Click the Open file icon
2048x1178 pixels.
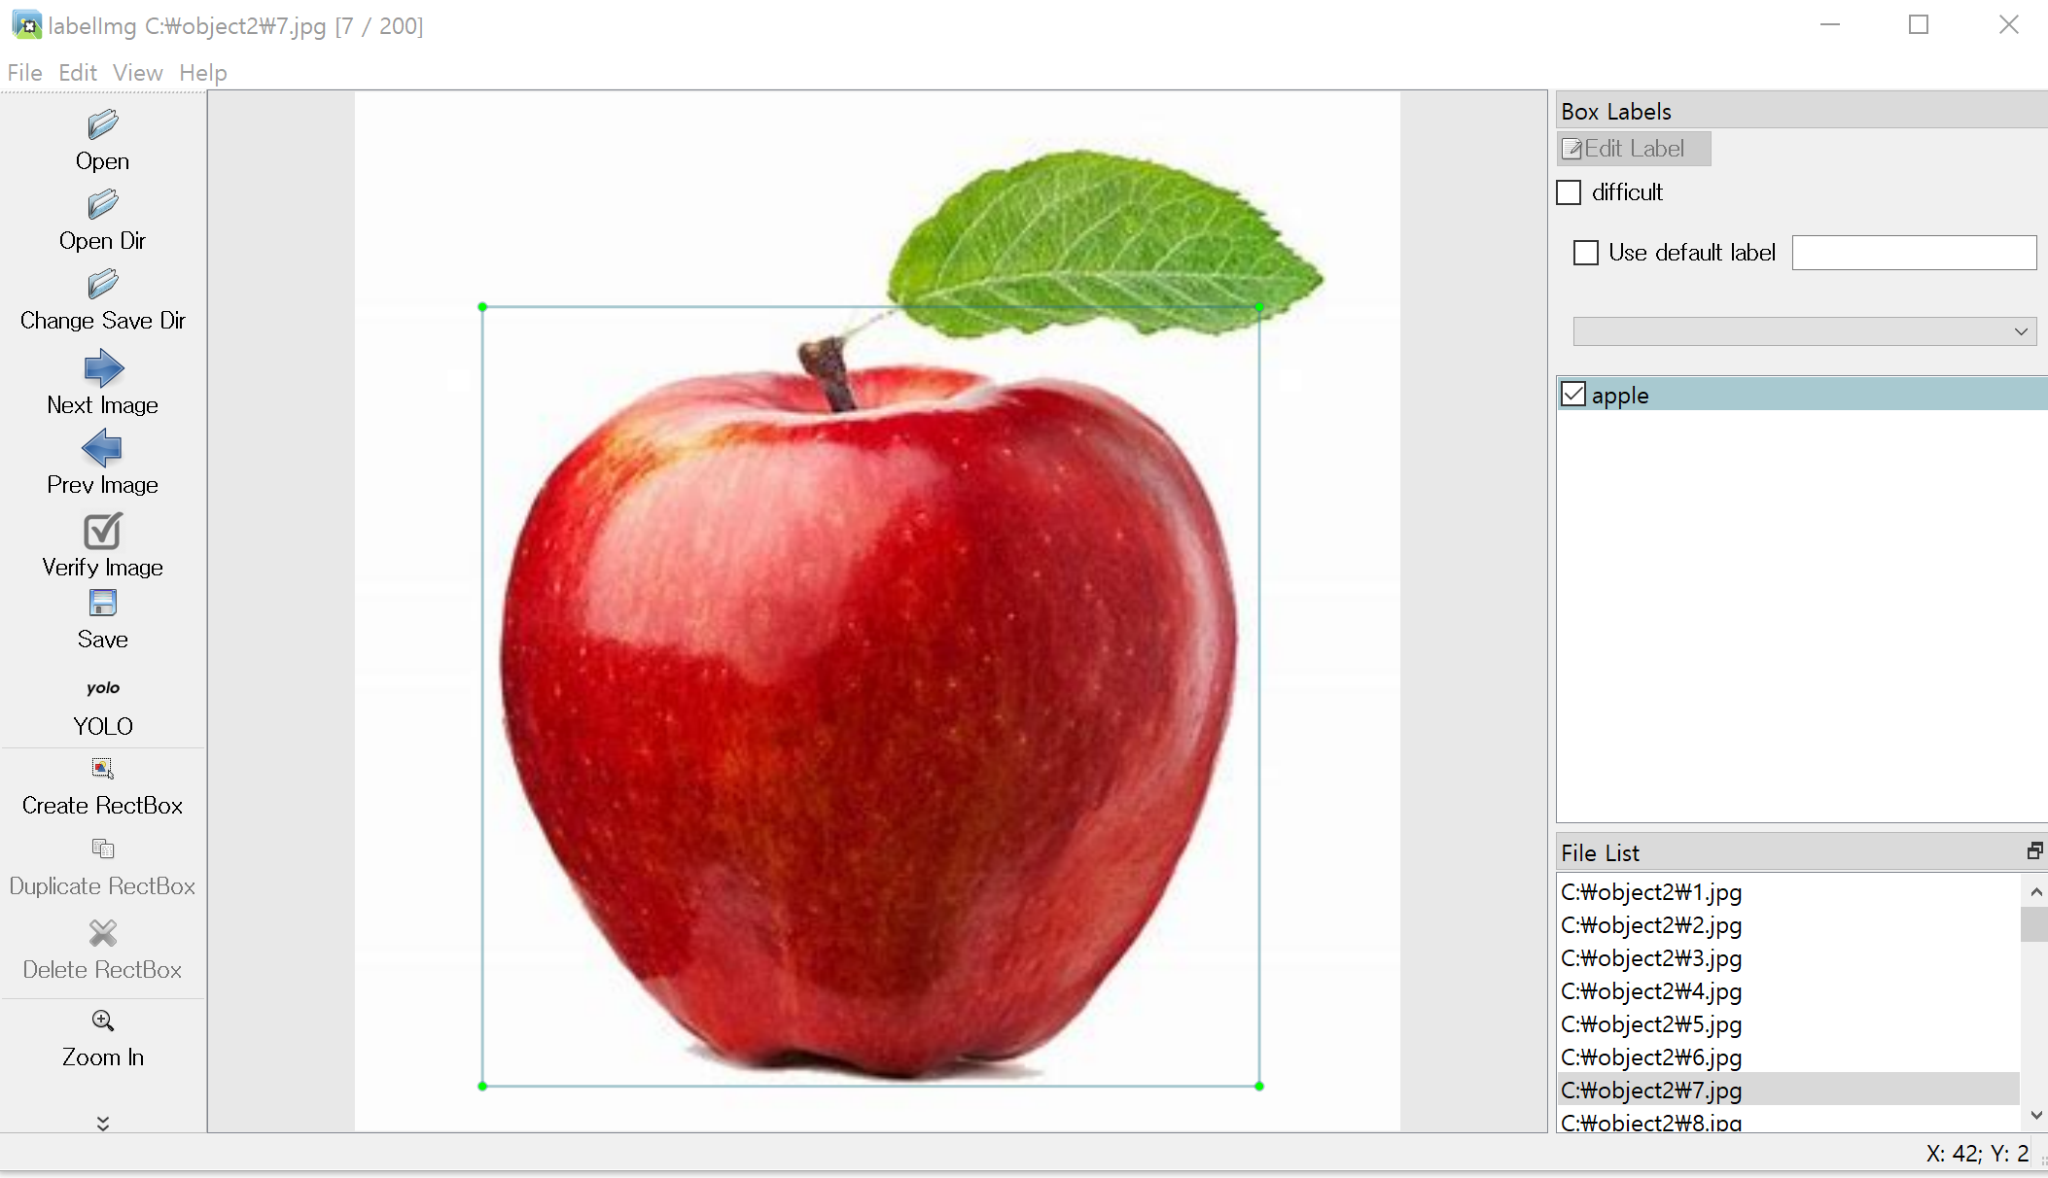[102, 125]
